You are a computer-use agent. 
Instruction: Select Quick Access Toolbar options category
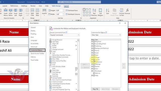coord(37,53)
